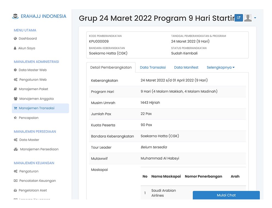Click the Akun Saya person icon

tap(15, 48)
